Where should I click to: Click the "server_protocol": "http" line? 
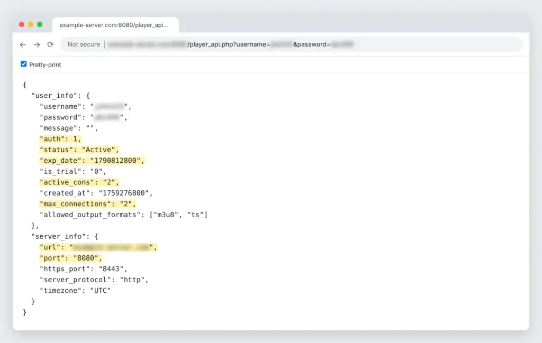[94, 280]
